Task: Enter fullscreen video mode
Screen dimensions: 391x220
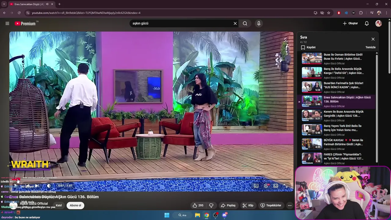Action: pos(285,186)
